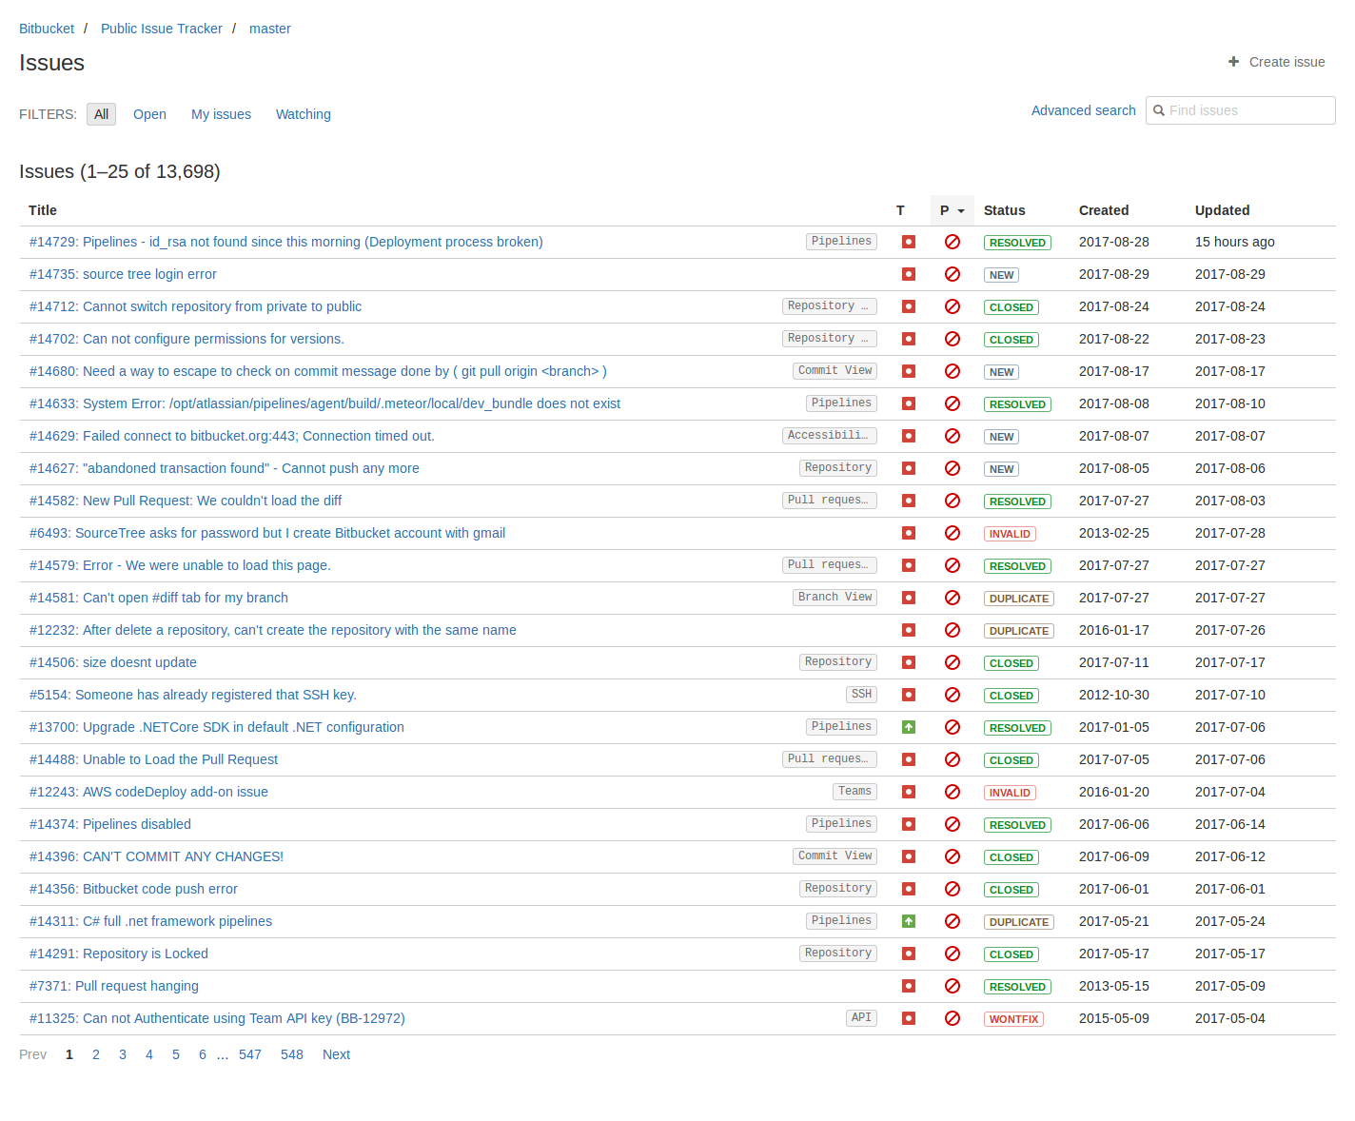Click the blocker priority icon for issue #14712
The width and height of the screenshot is (1355, 1121).
[x=952, y=306]
